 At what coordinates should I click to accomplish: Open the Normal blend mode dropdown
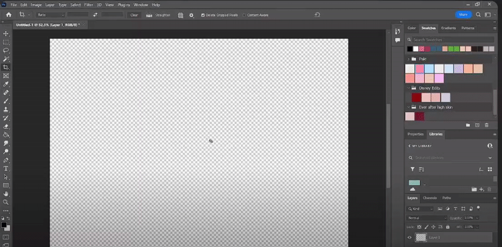pos(427,218)
